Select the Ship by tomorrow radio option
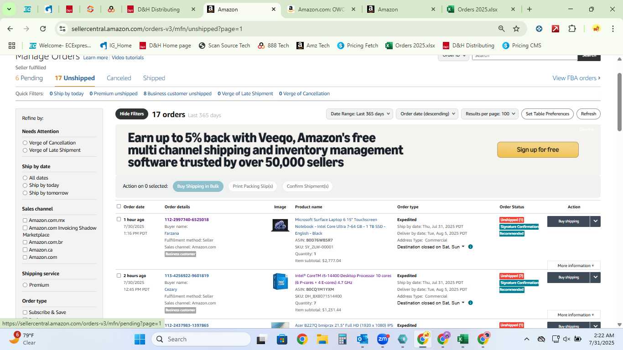The image size is (623, 350). 25,193
